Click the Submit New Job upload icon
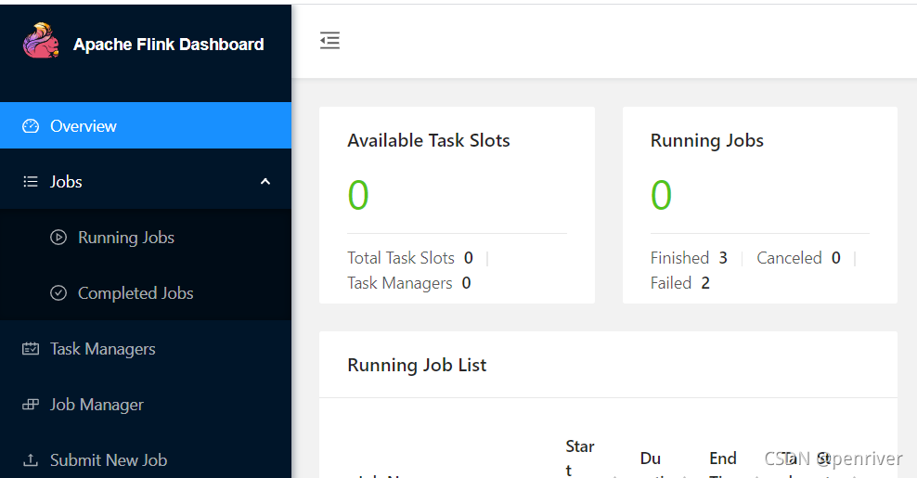 31,459
